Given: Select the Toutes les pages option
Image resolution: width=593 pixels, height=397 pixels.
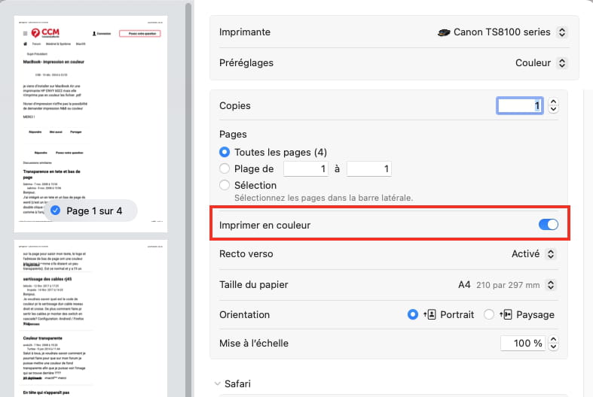Looking at the screenshot, I should (x=225, y=152).
